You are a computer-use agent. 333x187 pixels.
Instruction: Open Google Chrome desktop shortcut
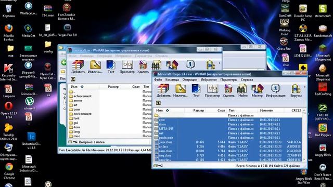pos(9,171)
